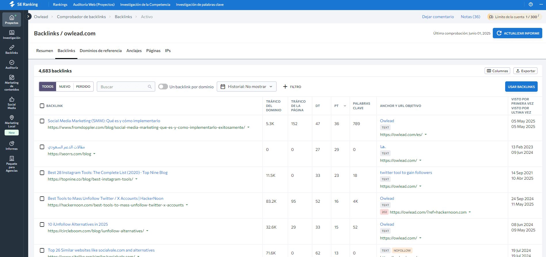Click Exportar button
546x257 pixels.
coord(525,71)
